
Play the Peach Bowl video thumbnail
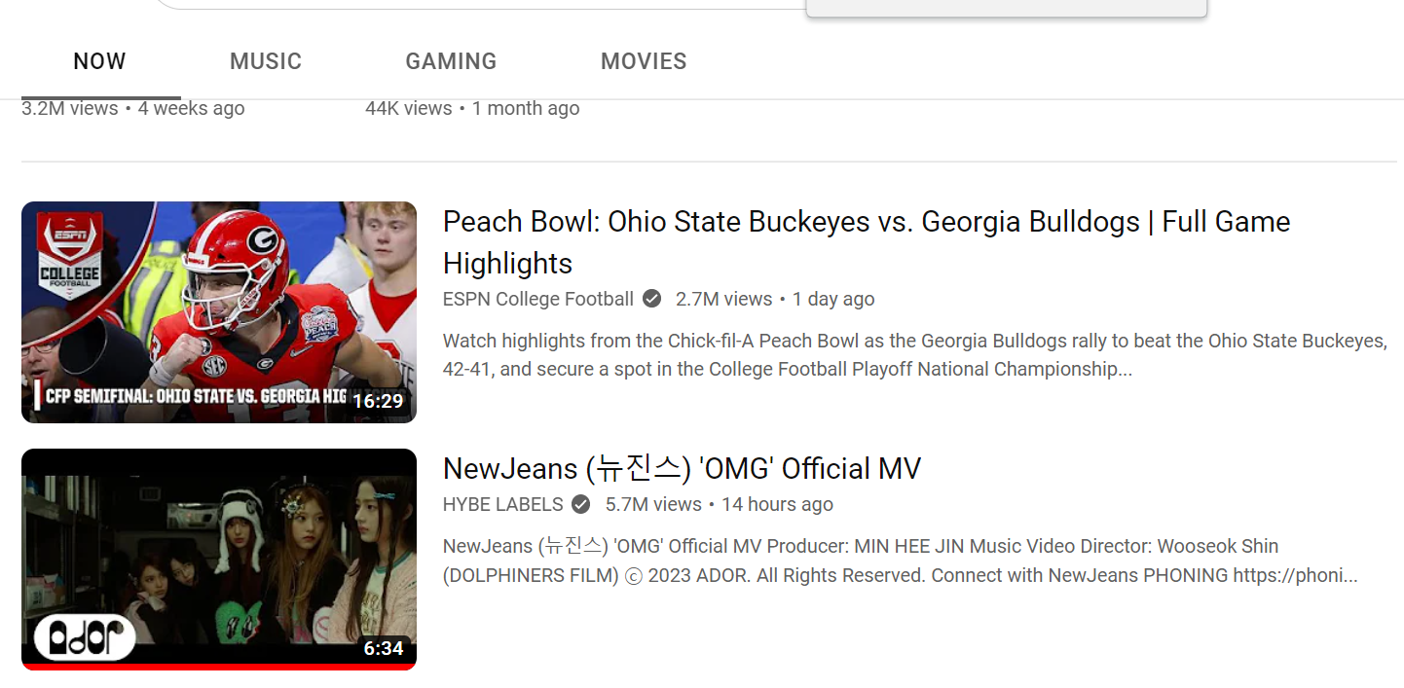219,312
